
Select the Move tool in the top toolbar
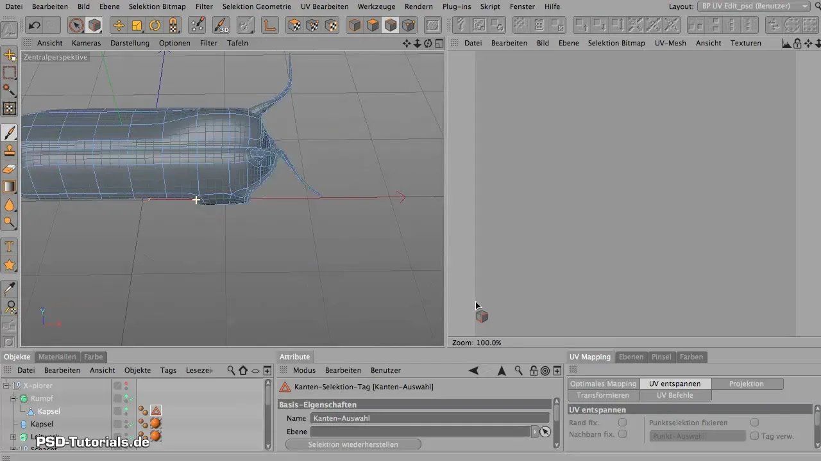tap(118, 26)
